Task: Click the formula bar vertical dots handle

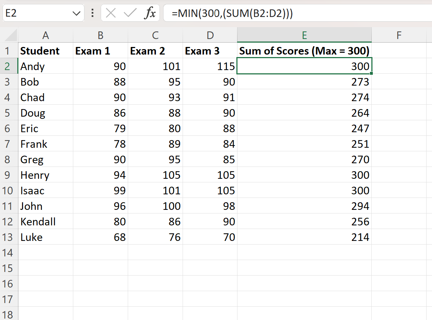Action: coord(92,13)
